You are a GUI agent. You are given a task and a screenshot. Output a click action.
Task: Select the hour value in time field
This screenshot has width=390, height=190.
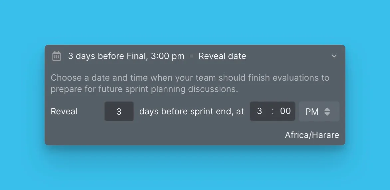[260, 111]
